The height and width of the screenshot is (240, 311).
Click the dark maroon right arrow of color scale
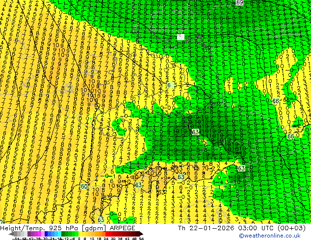coord(141,234)
